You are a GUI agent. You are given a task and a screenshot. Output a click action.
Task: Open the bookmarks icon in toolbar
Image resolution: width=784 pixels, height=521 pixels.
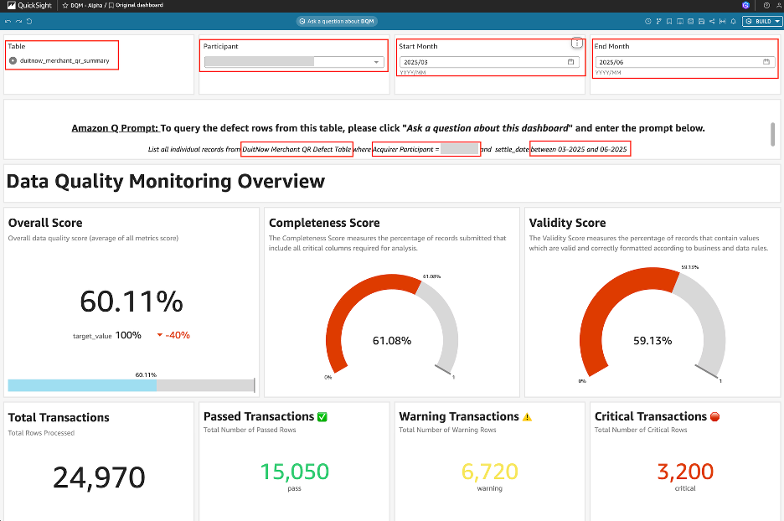(x=668, y=21)
